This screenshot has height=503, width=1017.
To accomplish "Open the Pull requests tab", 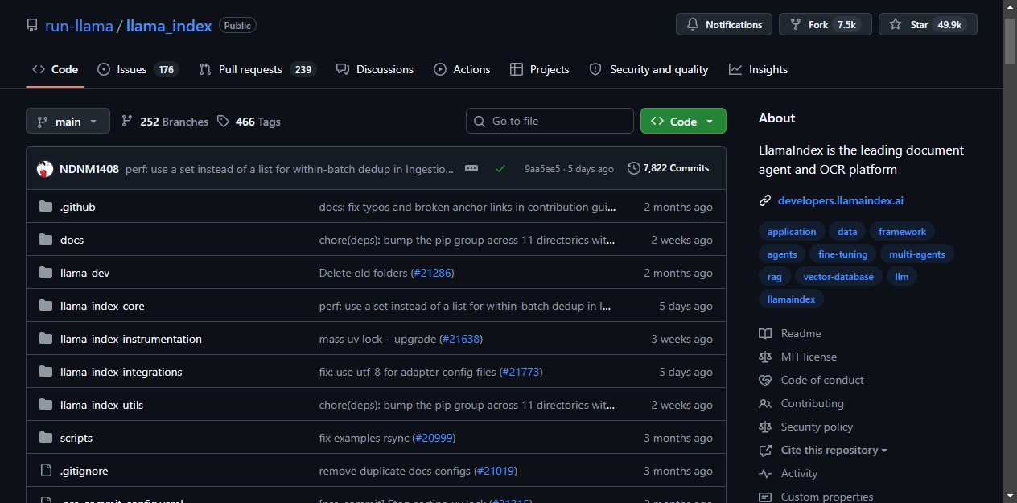I will coord(257,69).
